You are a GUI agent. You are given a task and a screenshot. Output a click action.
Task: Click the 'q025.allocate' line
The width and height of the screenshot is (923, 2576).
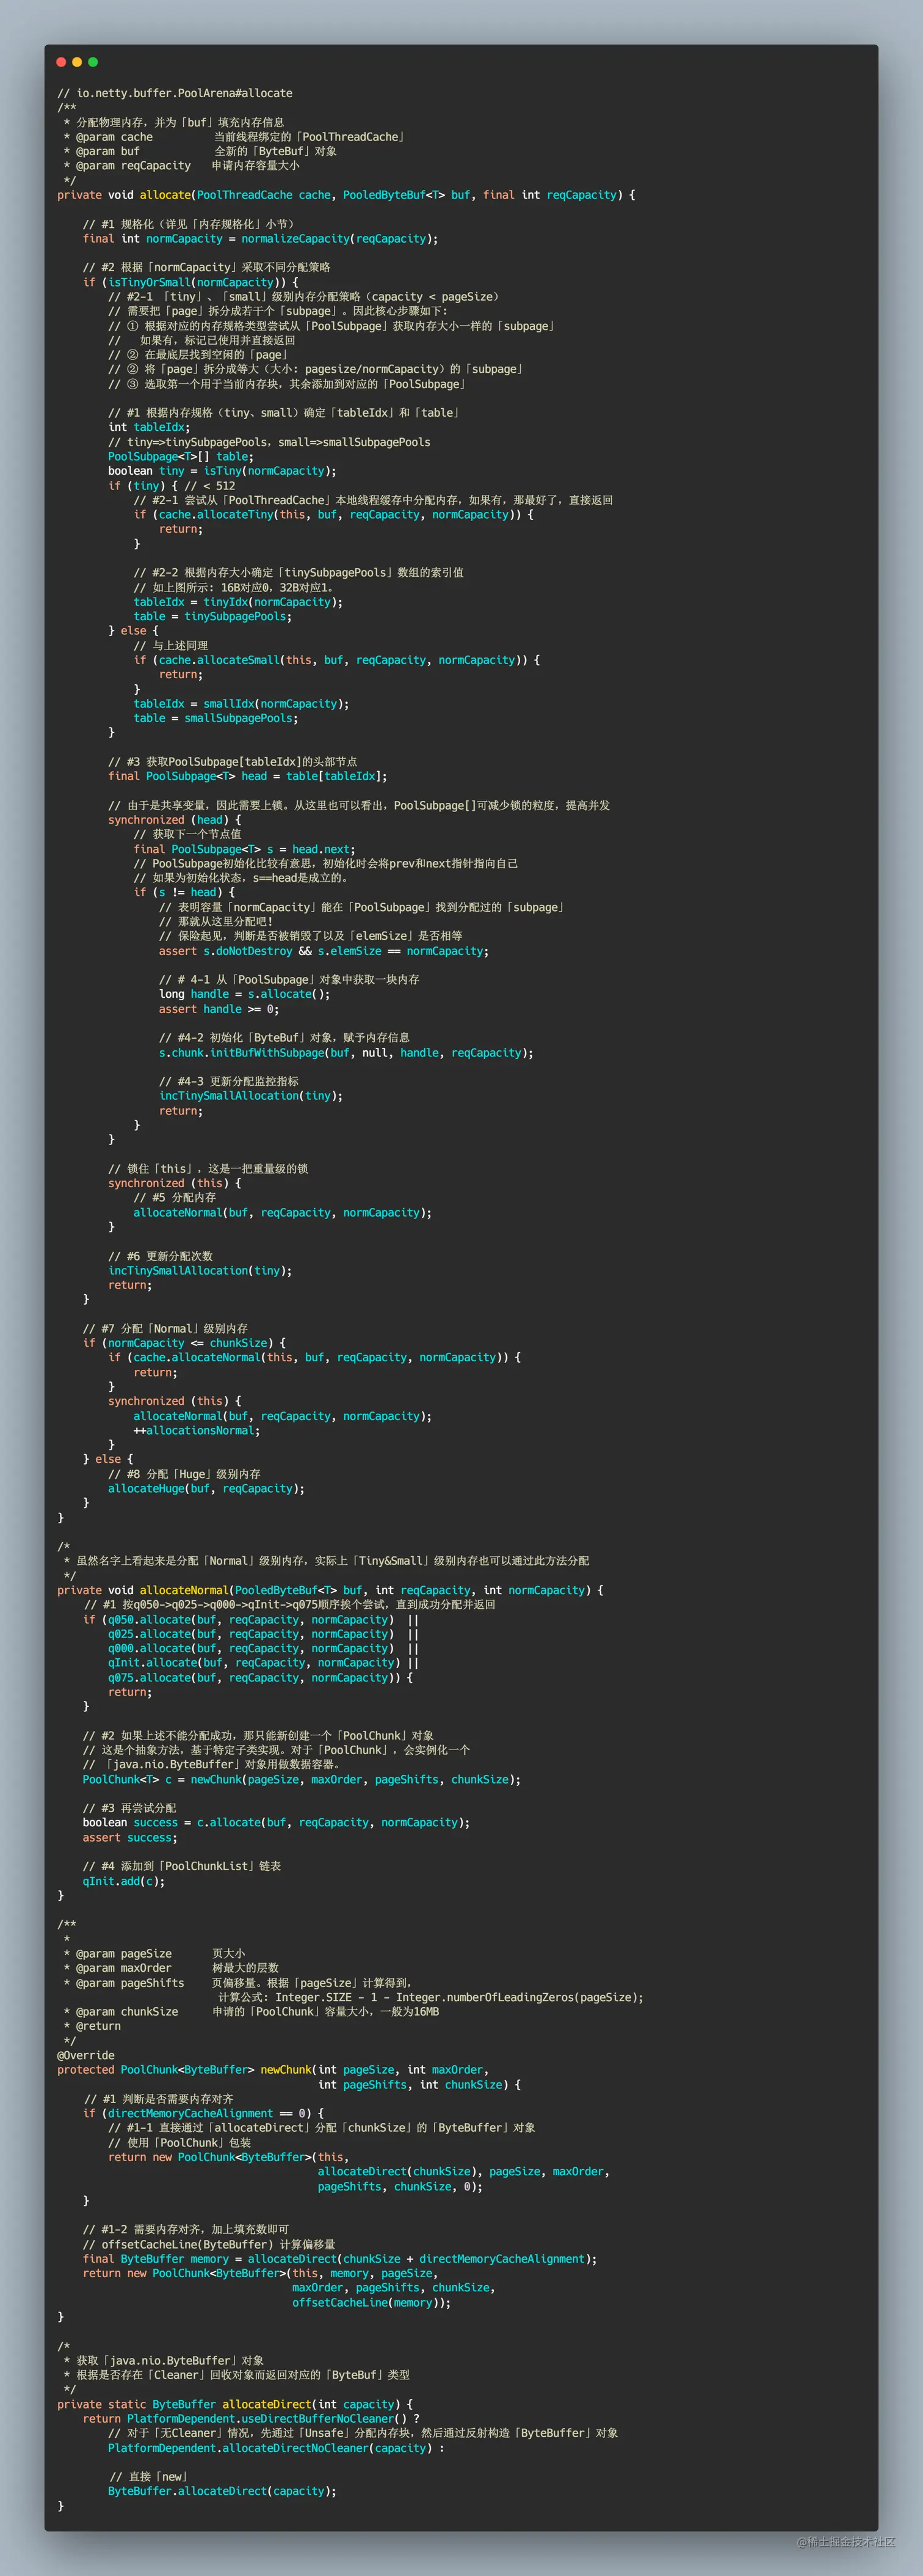[x=262, y=1634]
